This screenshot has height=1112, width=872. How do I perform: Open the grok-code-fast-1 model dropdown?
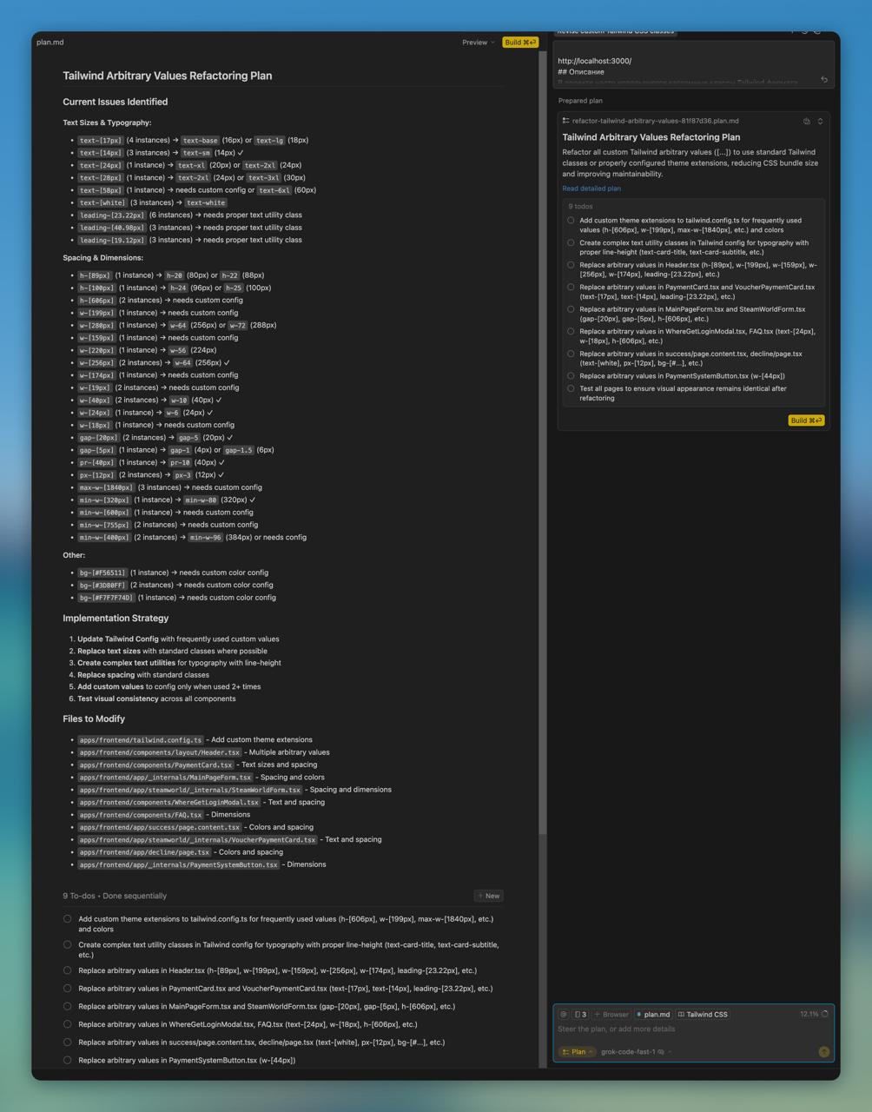[x=636, y=1051]
